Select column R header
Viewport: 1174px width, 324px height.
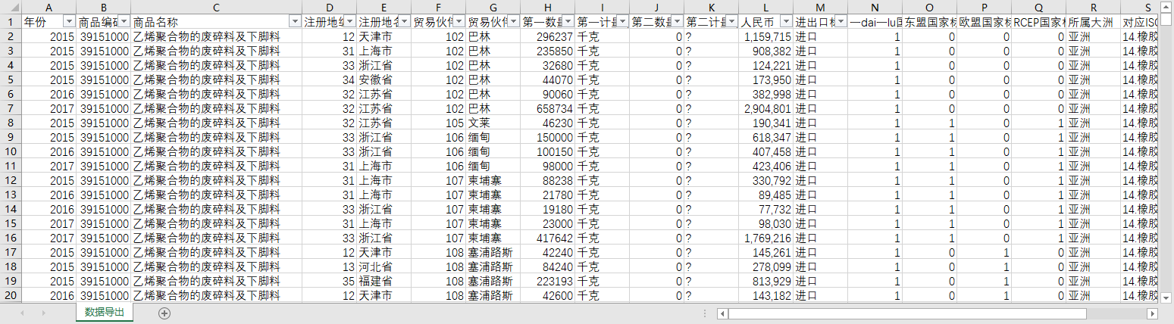(x=1094, y=7)
